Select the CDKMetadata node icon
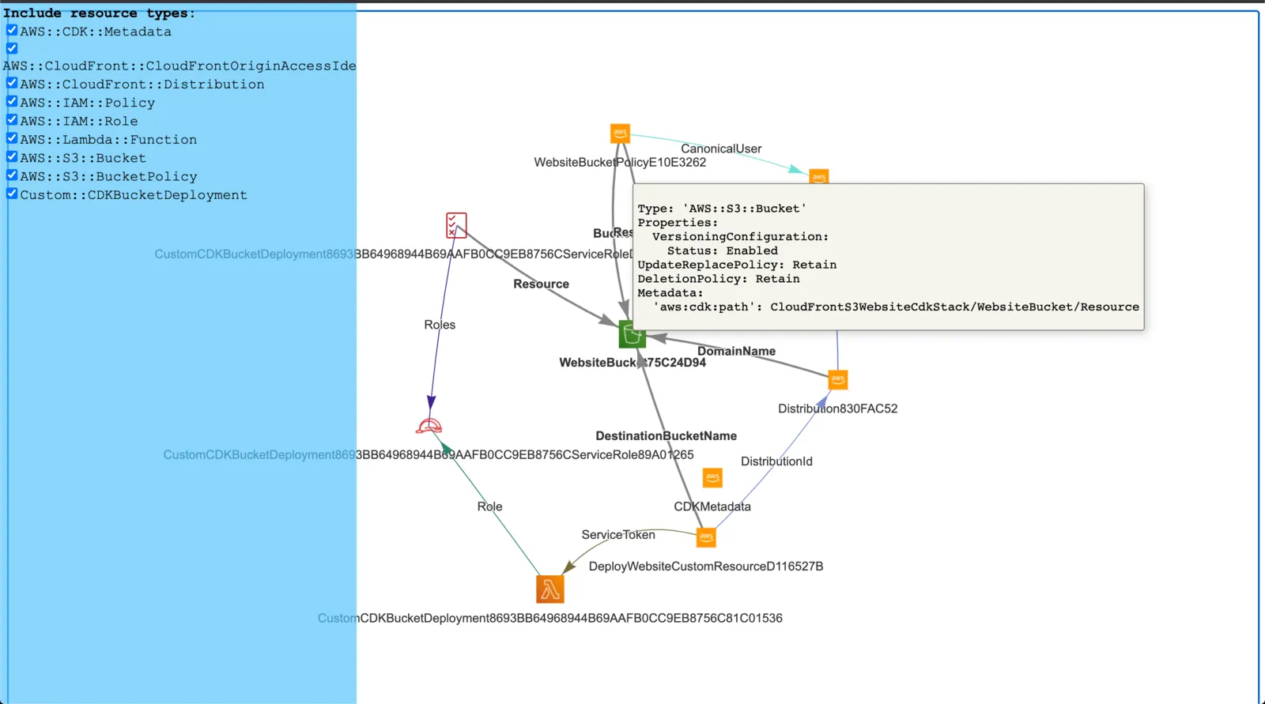1265x704 pixels. (x=712, y=477)
